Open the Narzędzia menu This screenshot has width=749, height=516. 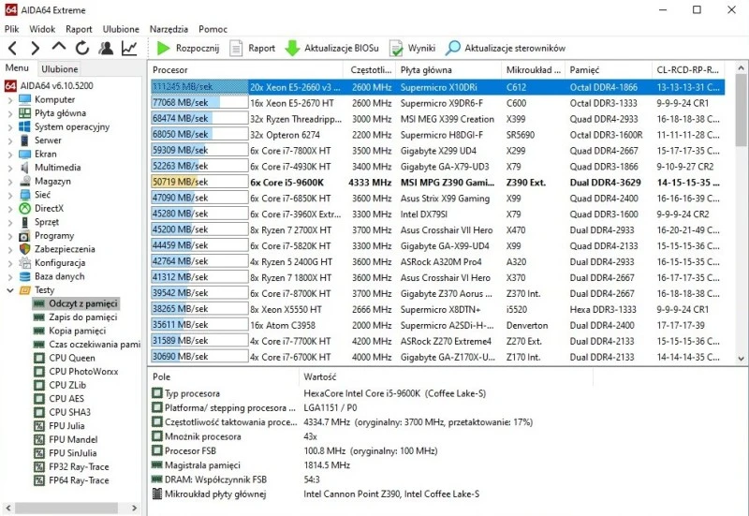coord(169,29)
